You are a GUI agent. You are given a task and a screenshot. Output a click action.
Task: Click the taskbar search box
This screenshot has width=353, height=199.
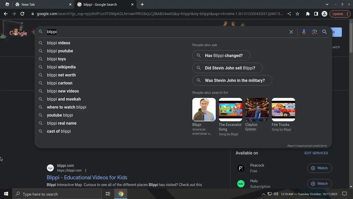tap(57, 194)
